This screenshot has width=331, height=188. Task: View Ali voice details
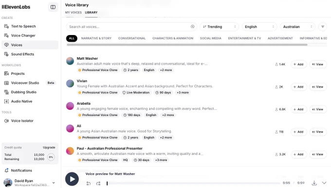coord(318,132)
